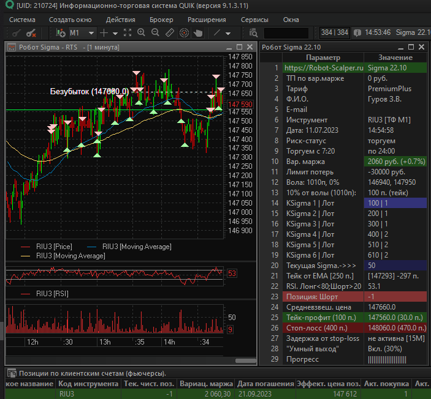Open the Система menu
This screenshot has height=399, width=431.
22,20
